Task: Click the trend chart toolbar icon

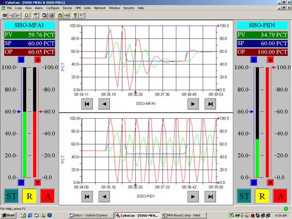Action: click(x=36, y=15)
